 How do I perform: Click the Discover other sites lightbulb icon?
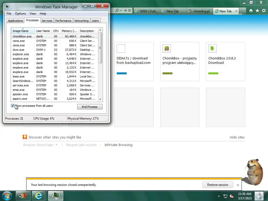25,137
